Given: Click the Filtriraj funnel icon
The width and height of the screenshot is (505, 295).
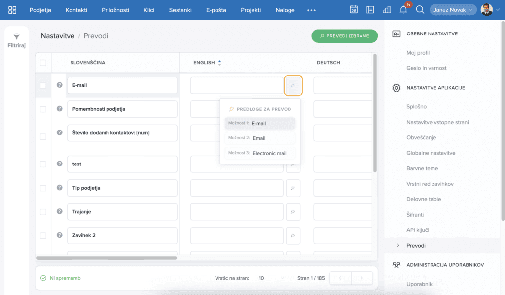Looking at the screenshot, I should (16, 37).
